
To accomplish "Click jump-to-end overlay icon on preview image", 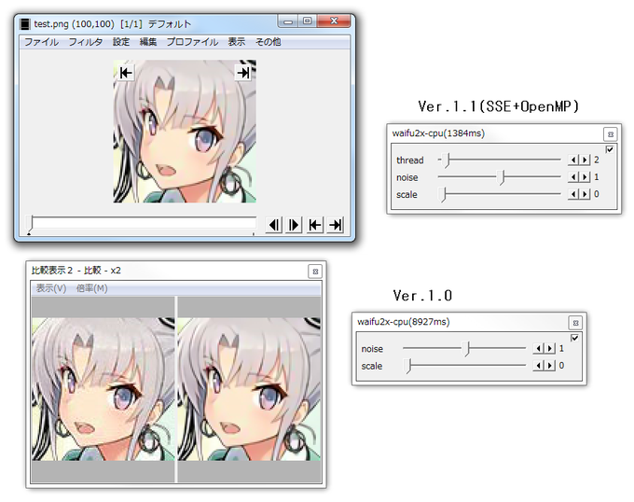I will pyautogui.click(x=243, y=73).
